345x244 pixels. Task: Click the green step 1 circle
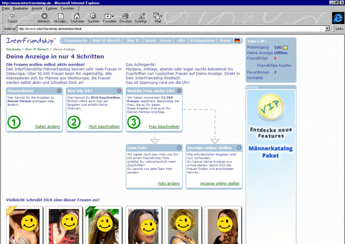click(x=14, y=122)
